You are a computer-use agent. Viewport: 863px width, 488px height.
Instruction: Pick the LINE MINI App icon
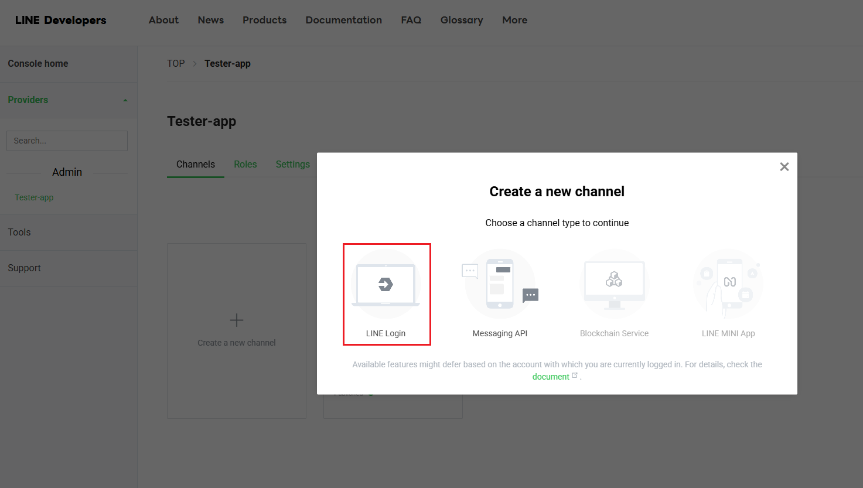(728, 284)
